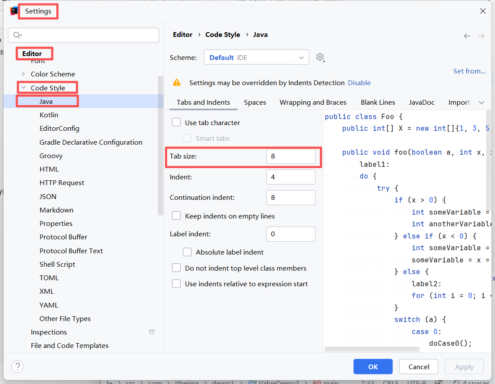Focus the settings search box
This screenshot has height=384, width=495.
click(84, 35)
